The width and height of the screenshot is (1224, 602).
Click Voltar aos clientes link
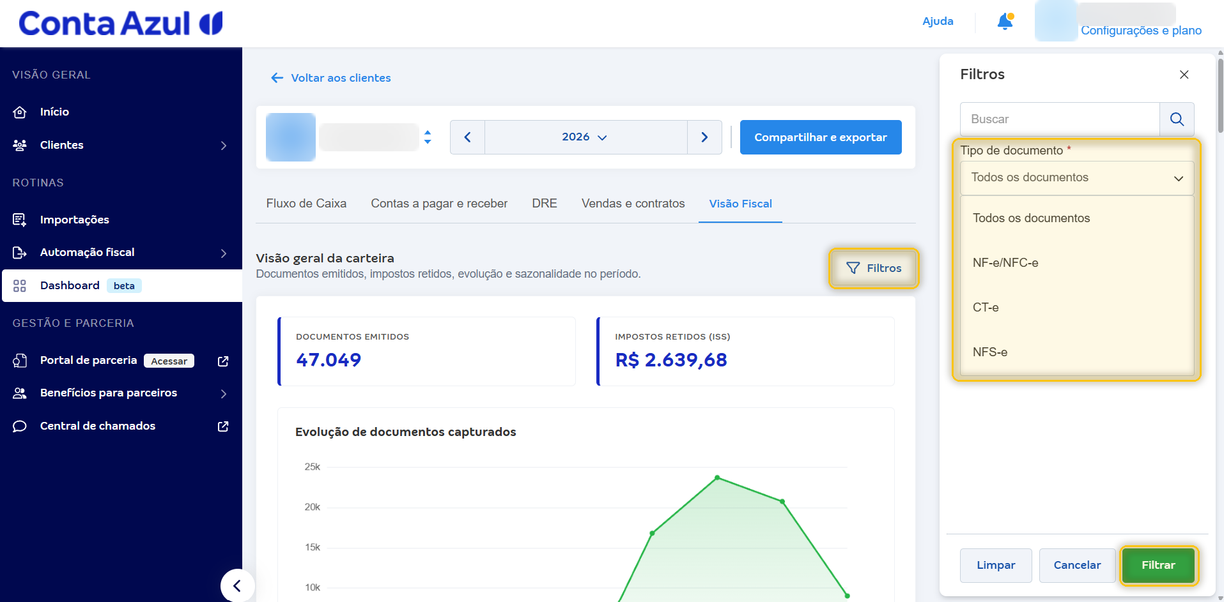click(x=341, y=78)
